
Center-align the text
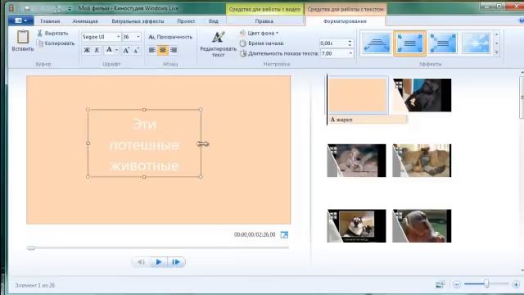163,50
